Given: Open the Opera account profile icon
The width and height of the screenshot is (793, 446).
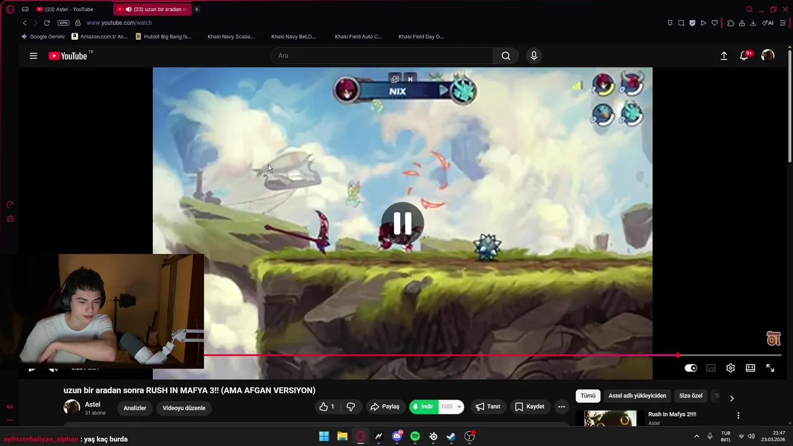Looking at the screenshot, I should [742, 23].
